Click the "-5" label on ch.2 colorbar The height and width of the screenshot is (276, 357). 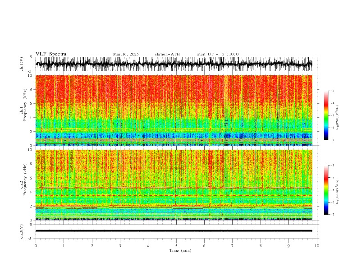333,190
